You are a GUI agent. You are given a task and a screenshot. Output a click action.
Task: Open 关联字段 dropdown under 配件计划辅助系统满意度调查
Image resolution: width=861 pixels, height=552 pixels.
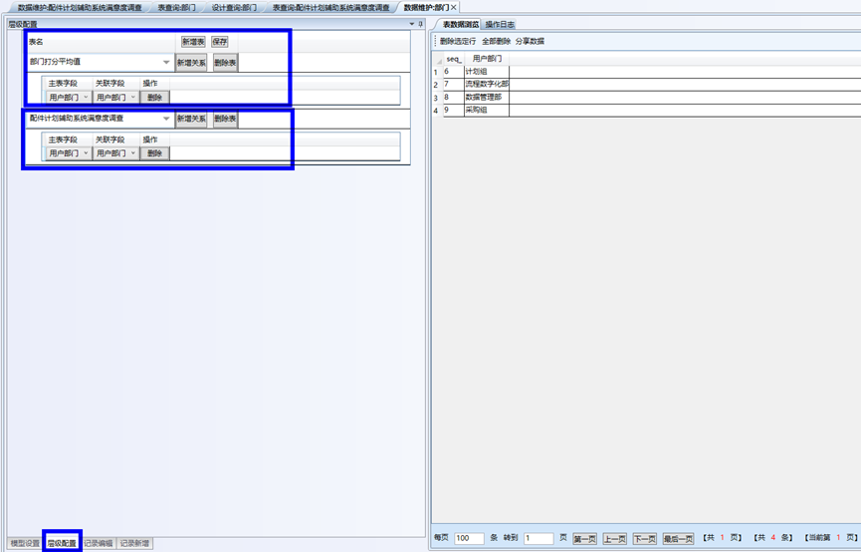[115, 153]
